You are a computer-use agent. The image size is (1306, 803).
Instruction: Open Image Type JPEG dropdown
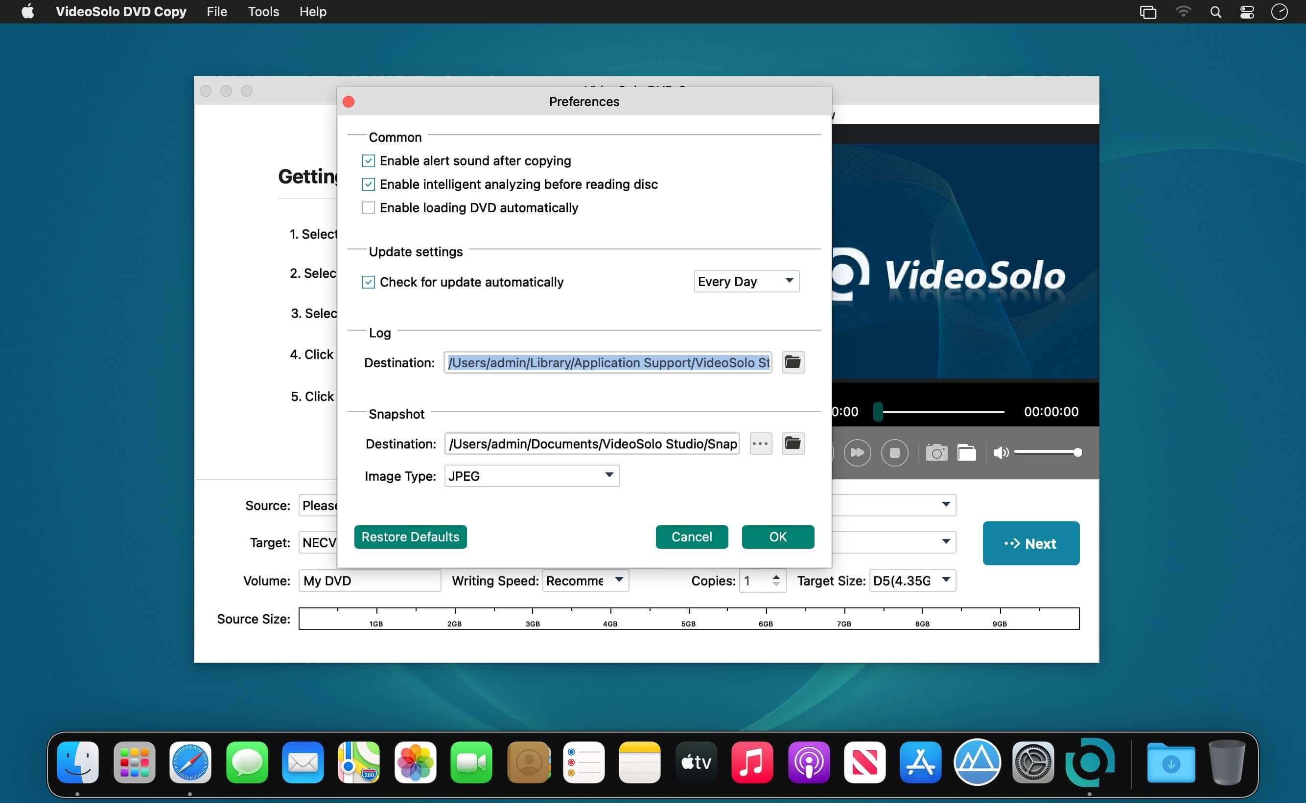tap(532, 475)
